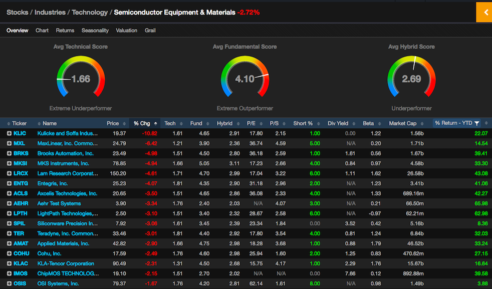Open the Applied Materials, Inc. link
Viewport: 492px width, 289px height.
tap(64, 243)
